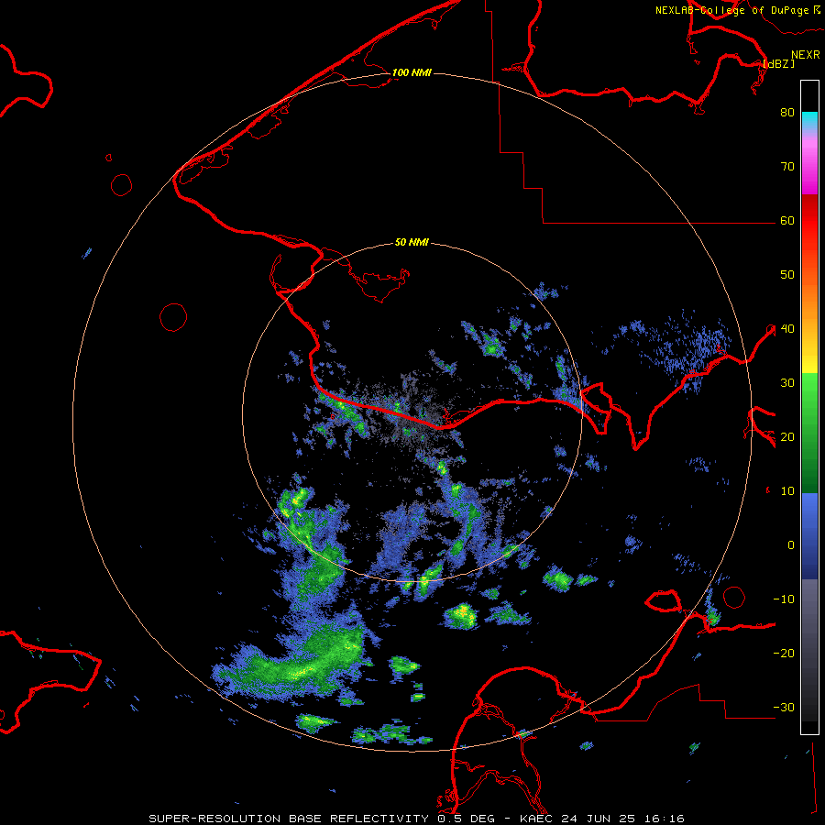This screenshot has width=825, height=825.
Task: Click the 0 value on the dBZ scale
Action: tap(791, 545)
